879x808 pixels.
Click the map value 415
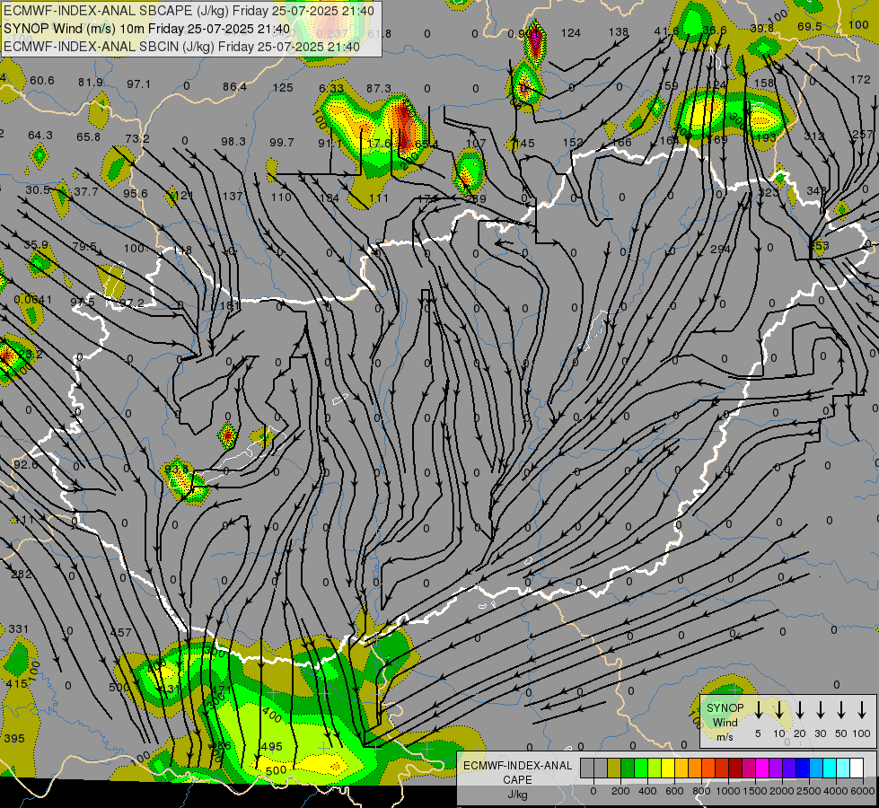(x=16, y=683)
